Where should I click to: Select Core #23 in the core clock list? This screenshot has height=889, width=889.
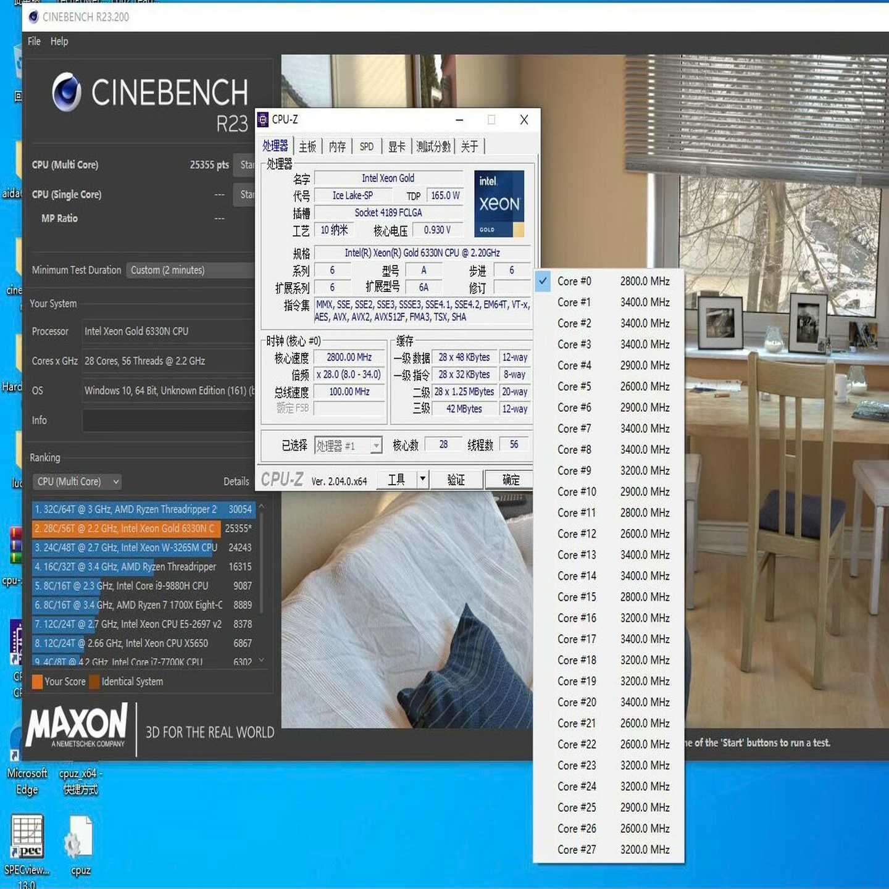click(609, 766)
